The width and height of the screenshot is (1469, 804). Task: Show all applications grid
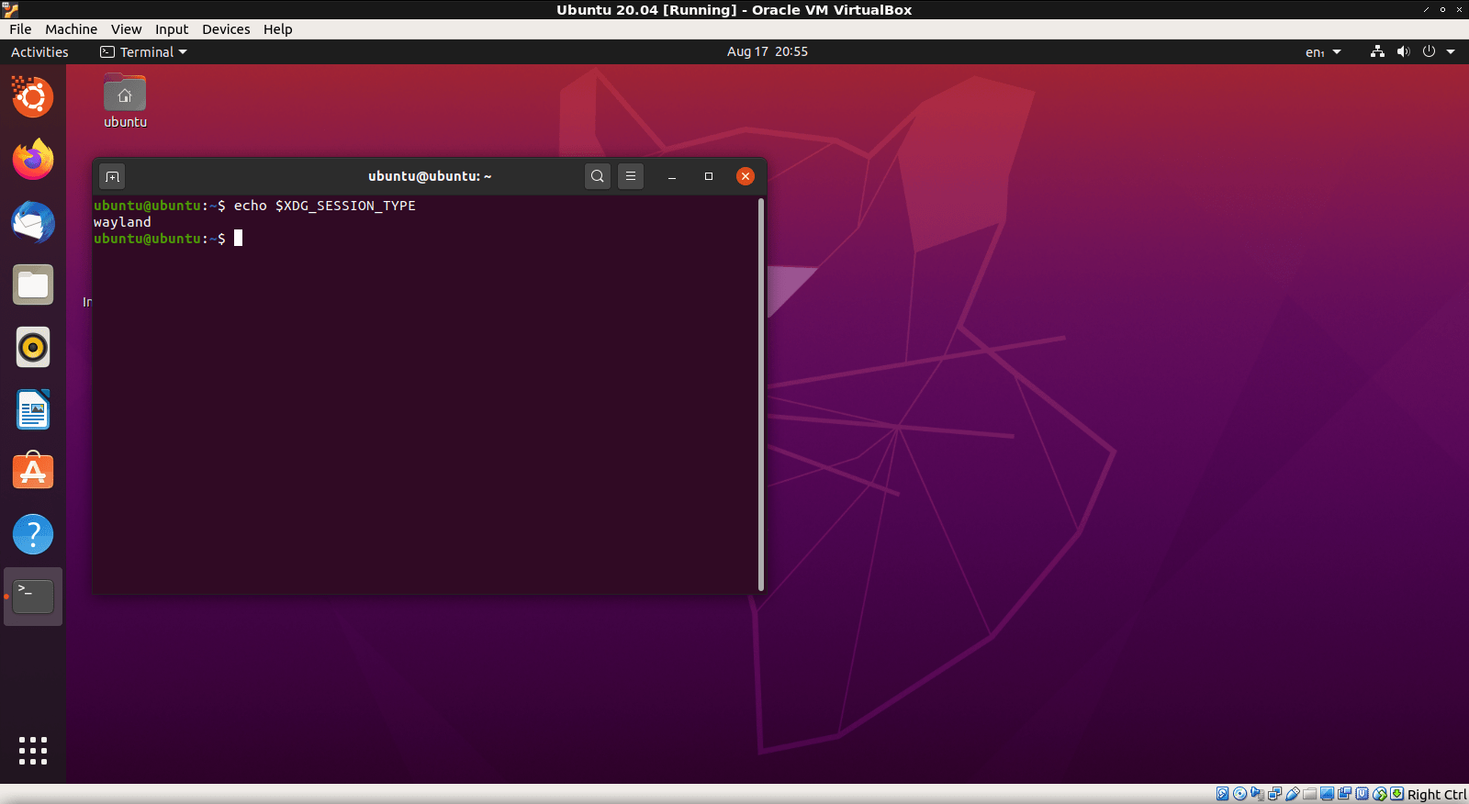pyautogui.click(x=33, y=751)
